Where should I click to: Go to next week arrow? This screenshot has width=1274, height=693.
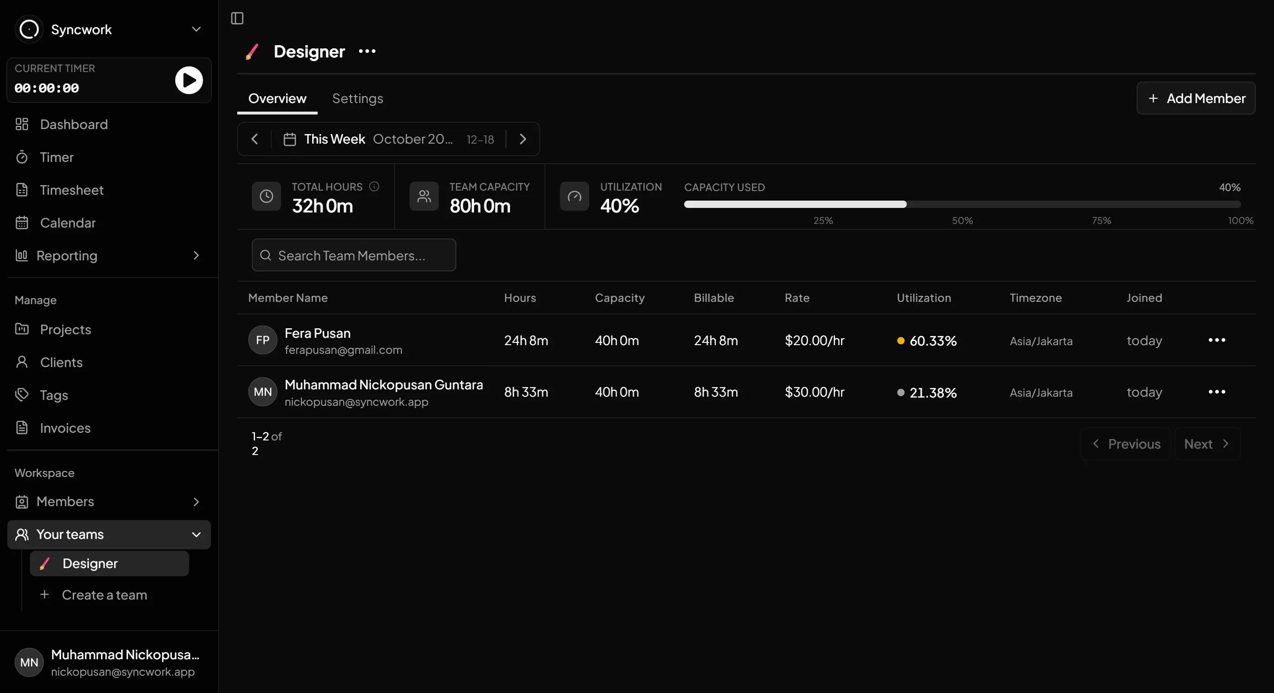[x=523, y=140]
